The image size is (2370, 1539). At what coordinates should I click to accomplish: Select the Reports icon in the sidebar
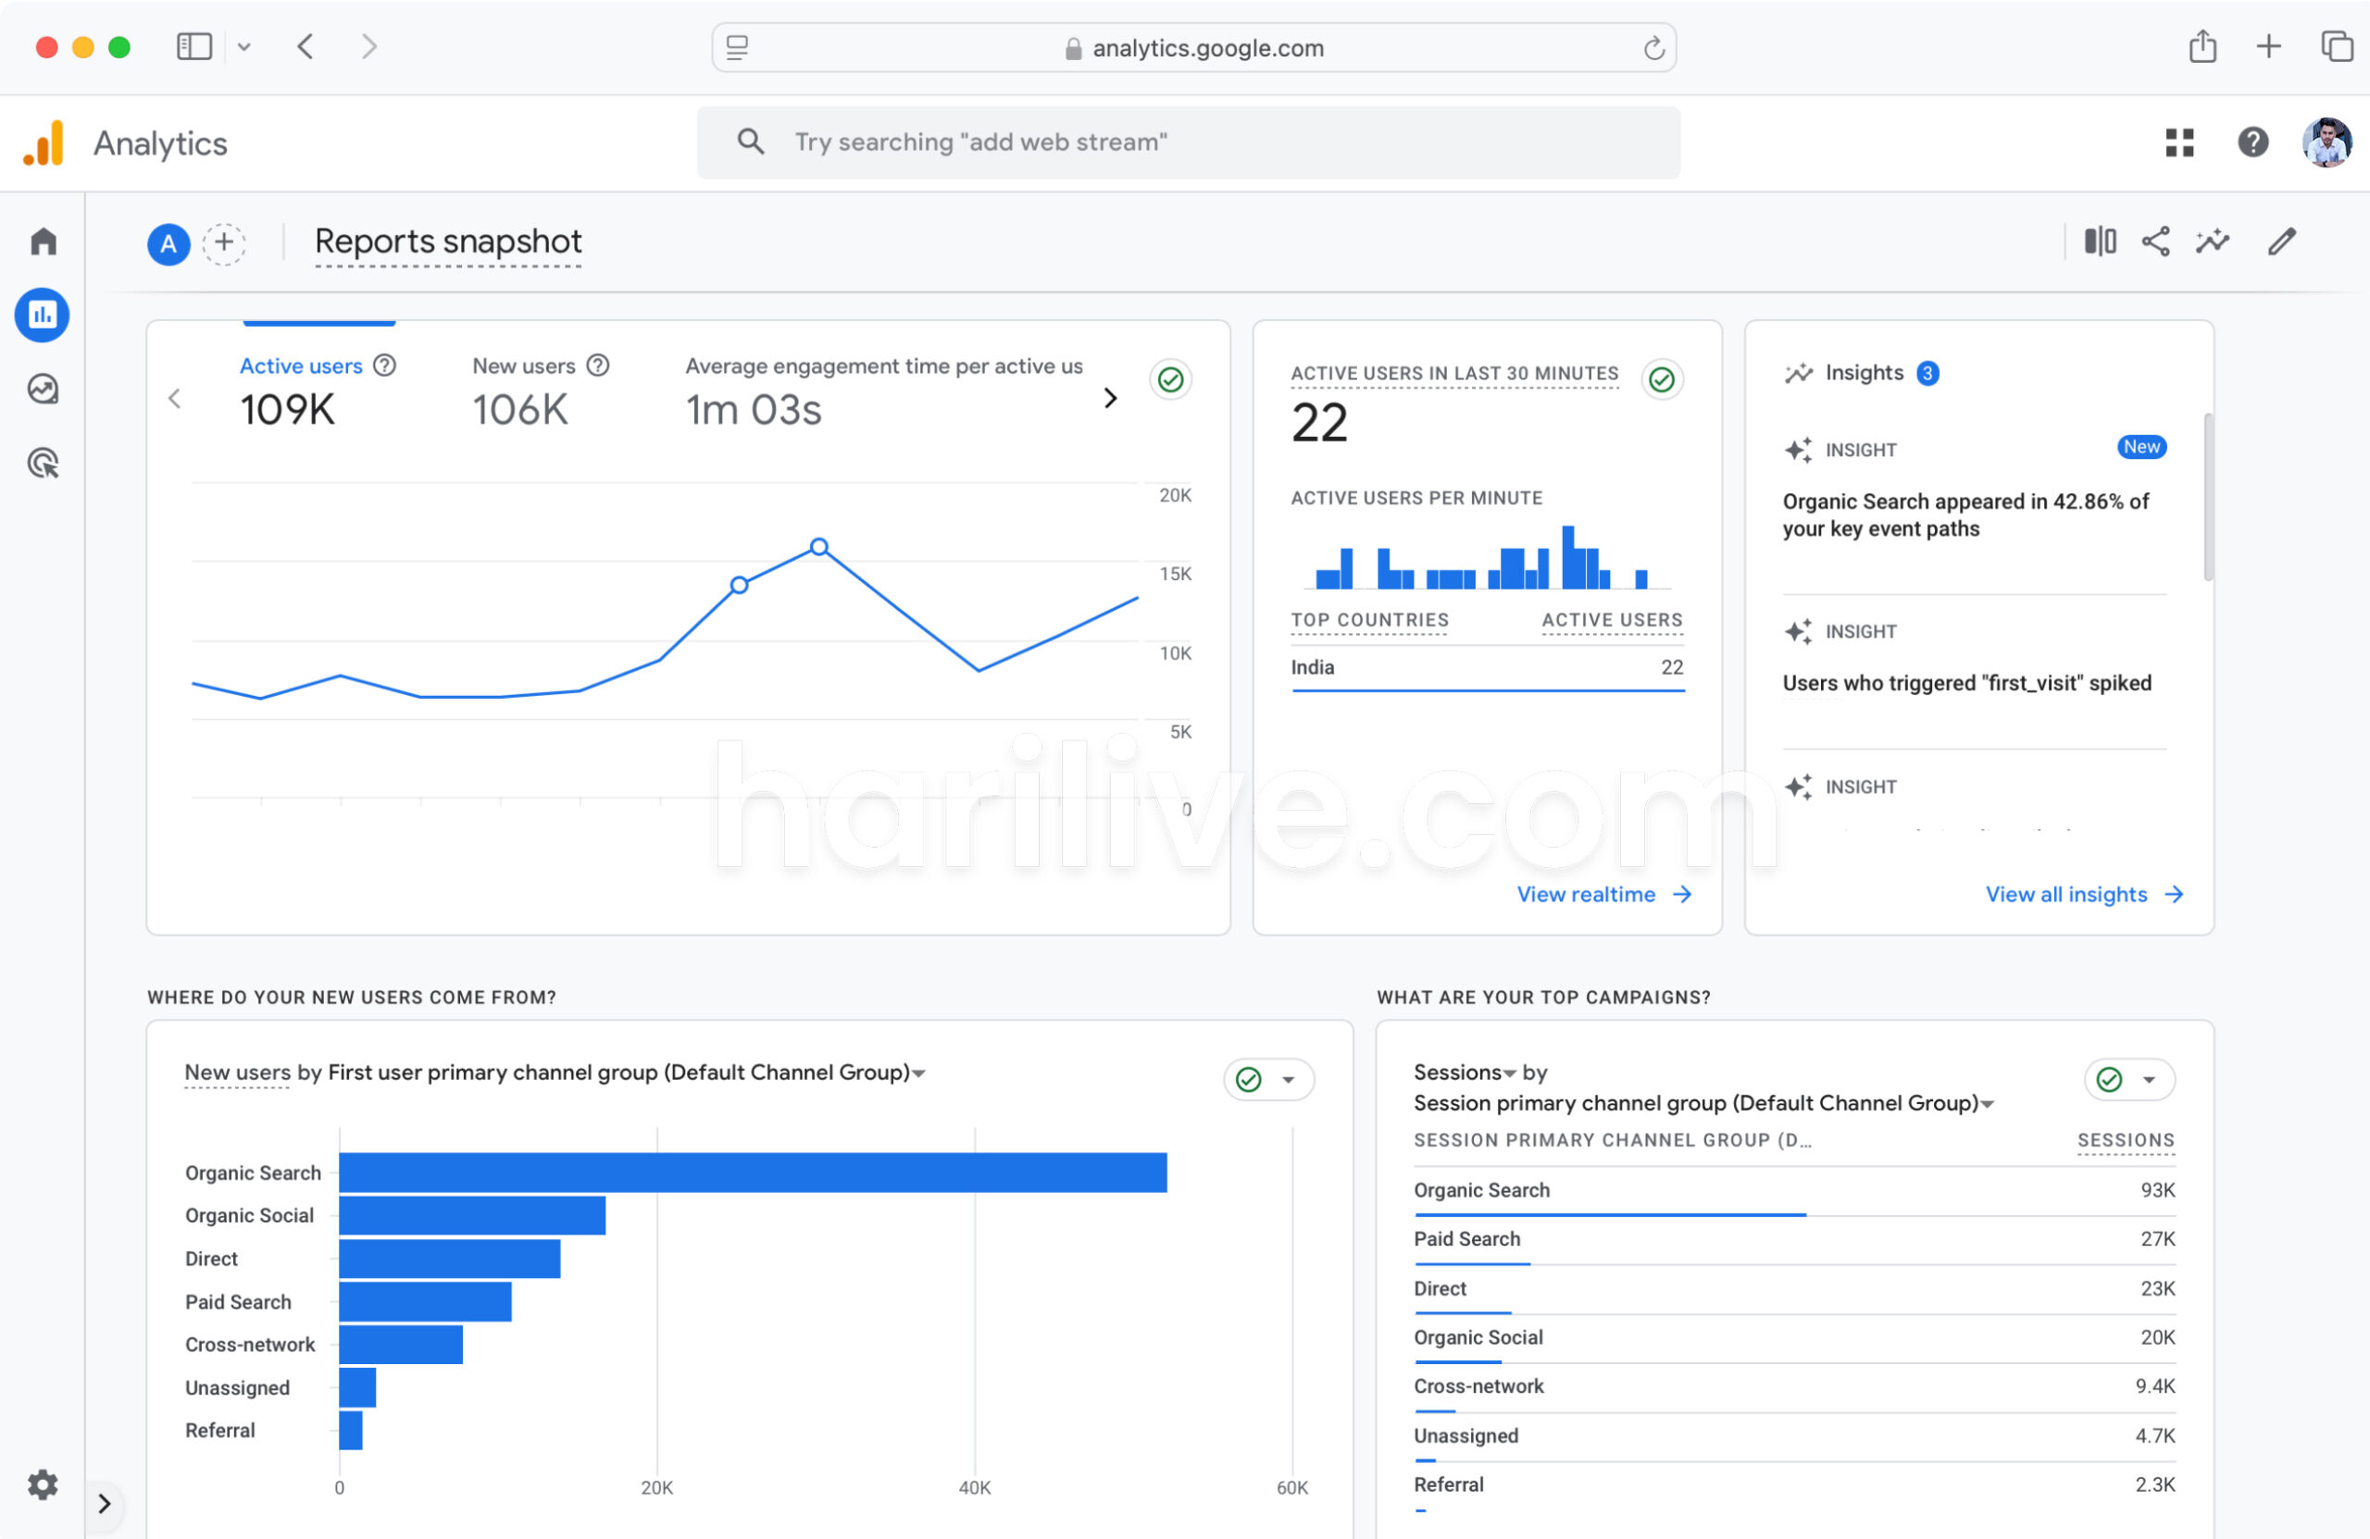pos(42,315)
